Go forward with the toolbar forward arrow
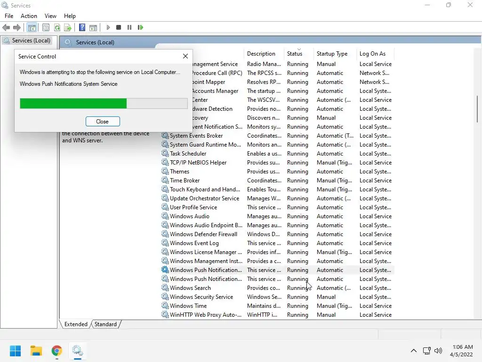 point(17,27)
